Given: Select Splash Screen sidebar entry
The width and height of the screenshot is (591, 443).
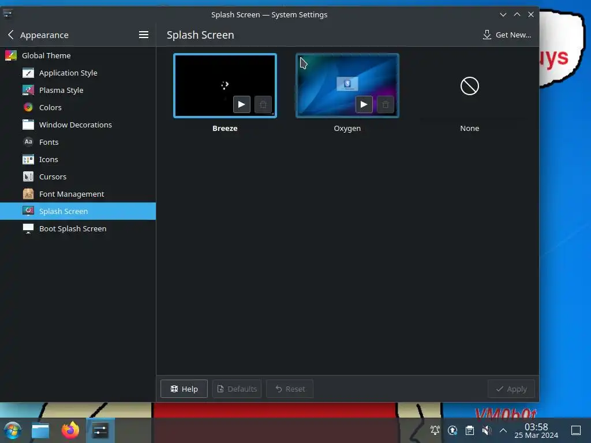Looking at the screenshot, I should pyautogui.click(x=78, y=211).
